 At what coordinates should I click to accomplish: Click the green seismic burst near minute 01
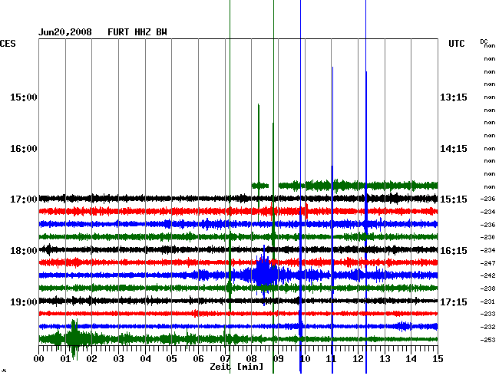(74, 338)
